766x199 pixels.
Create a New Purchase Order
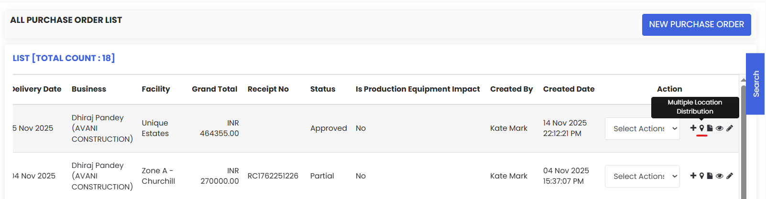[x=696, y=24]
